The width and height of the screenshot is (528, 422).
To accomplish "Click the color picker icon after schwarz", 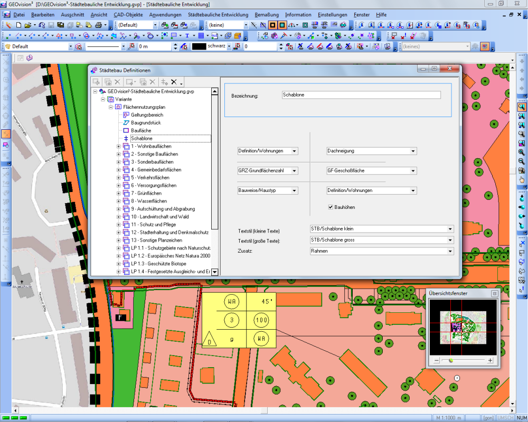I will point(237,46).
